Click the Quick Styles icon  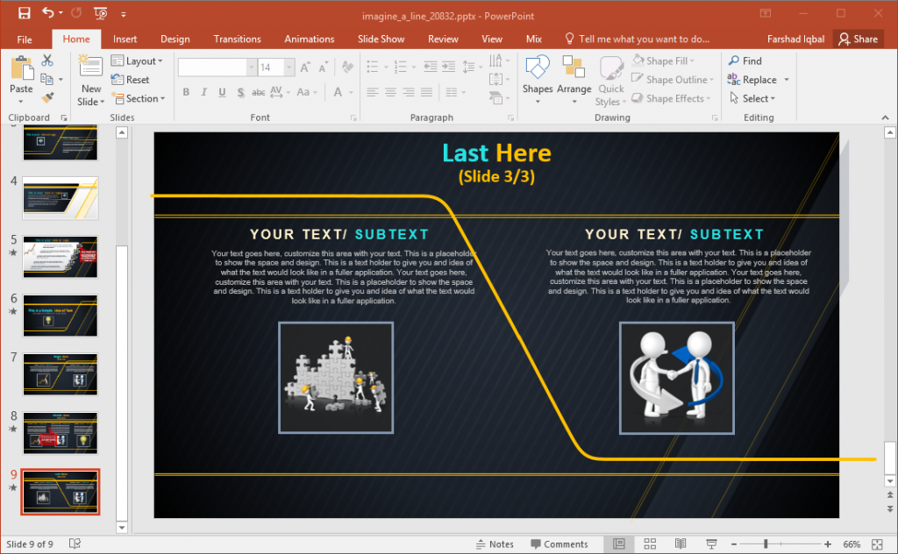(x=611, y=79)
